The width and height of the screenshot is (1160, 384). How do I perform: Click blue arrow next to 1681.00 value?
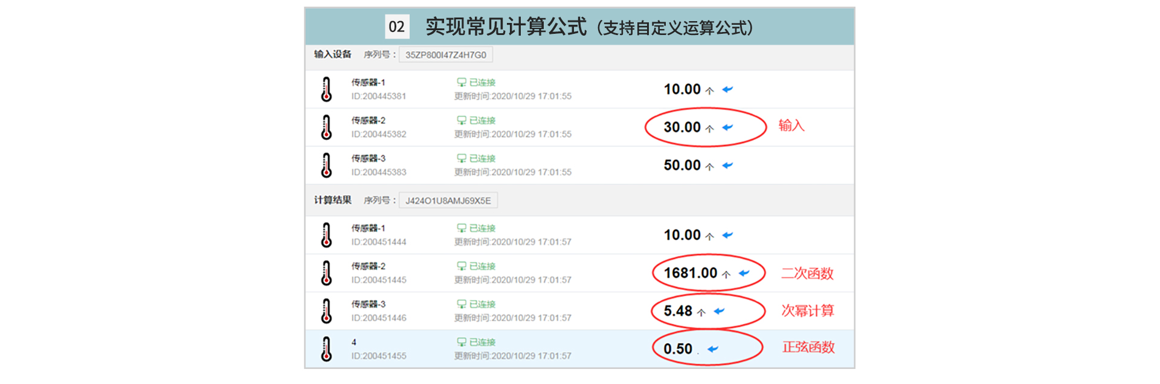pos(744,274)
